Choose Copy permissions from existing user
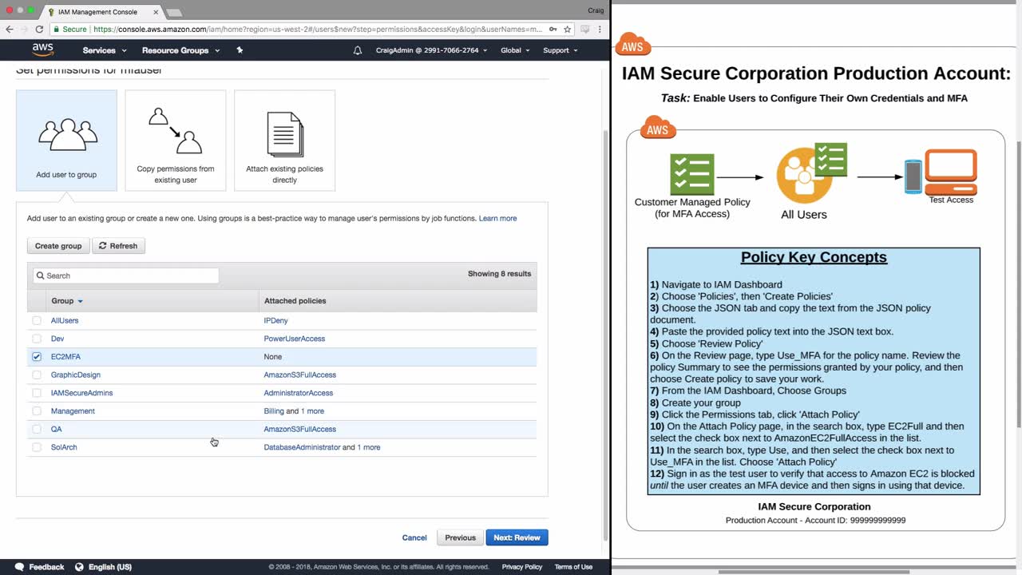Viewport: 1022px width, 575px height. (176, 141)
